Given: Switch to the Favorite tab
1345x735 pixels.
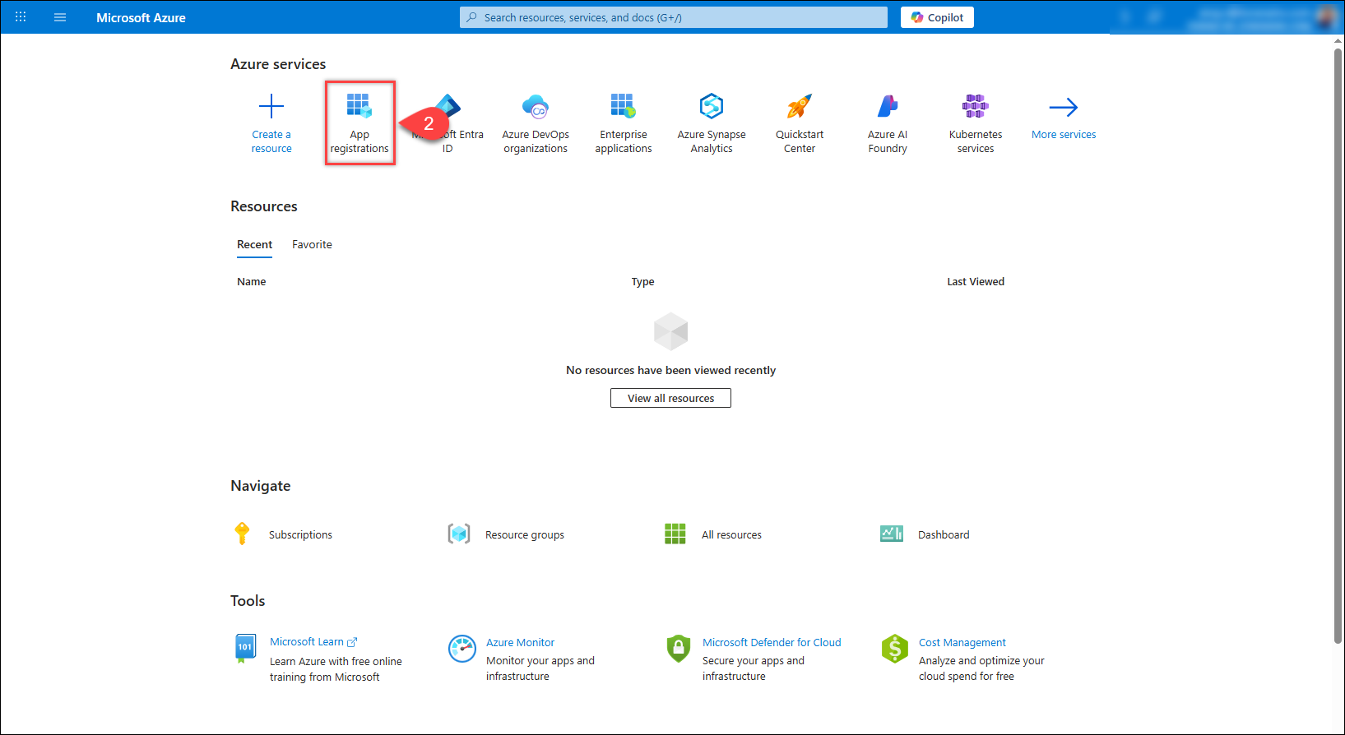Looking at the screenshot, I should click(x=312, y=245).
